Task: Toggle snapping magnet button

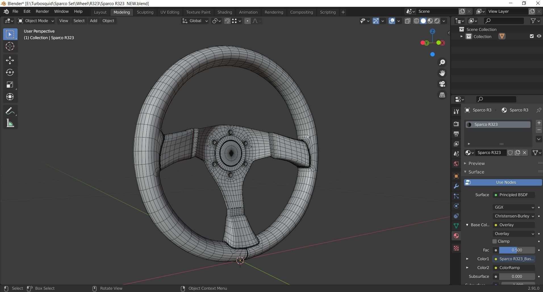Action: tap(227, 21)
